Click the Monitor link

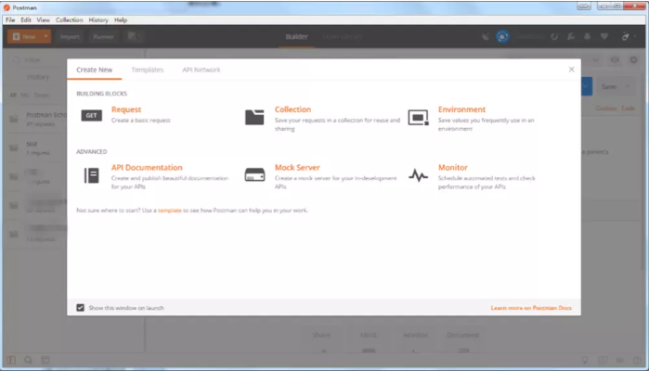(453, 167)
